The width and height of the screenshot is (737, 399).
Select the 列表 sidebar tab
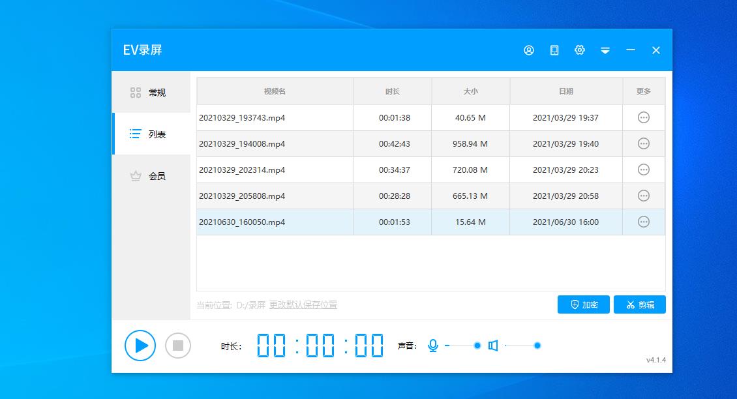point(151,134)
